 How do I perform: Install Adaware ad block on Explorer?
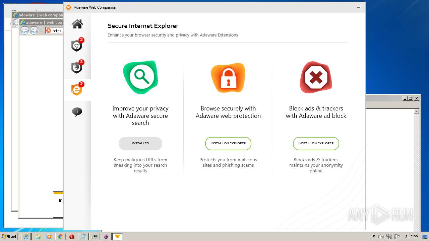coord(316,143)
